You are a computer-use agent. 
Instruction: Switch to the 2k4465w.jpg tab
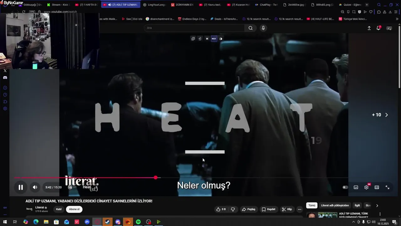294,5
